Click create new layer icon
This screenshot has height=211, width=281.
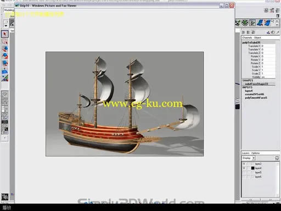[277, 158]
